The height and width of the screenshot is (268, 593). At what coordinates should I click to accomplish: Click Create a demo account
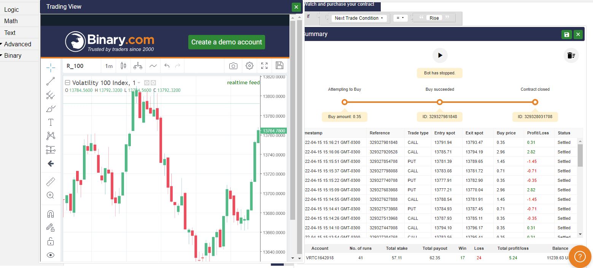pos(226,43)
